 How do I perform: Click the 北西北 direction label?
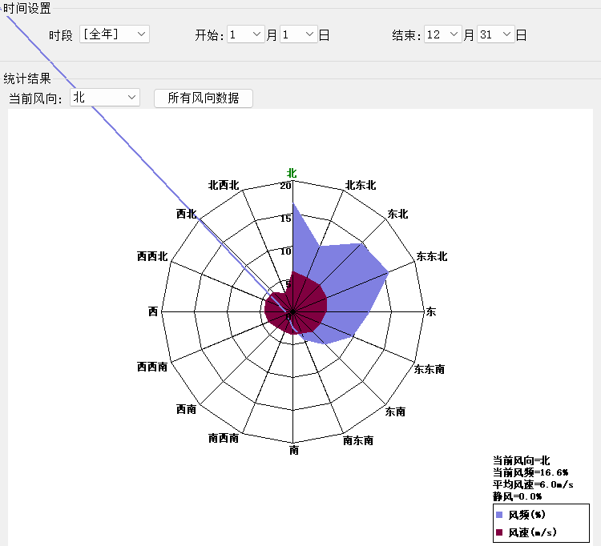pos(224,185)
